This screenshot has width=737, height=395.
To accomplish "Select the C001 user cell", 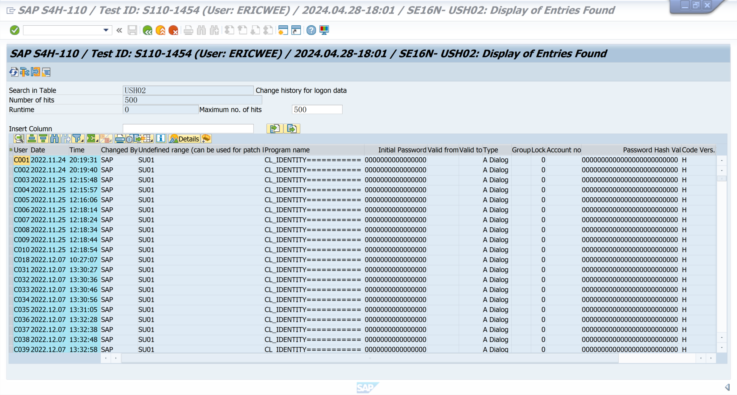I will [22, 160].
